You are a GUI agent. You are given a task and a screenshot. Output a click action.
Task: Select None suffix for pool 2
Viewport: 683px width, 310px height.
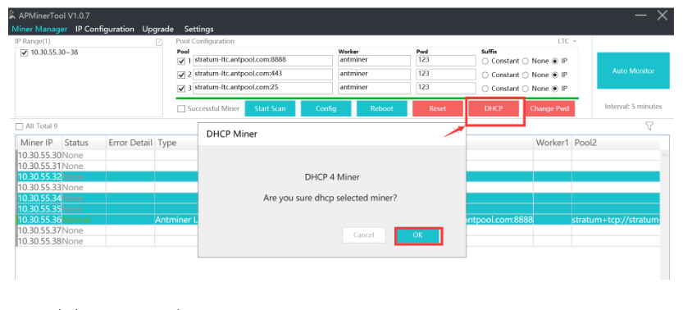(x=526, y=75)
